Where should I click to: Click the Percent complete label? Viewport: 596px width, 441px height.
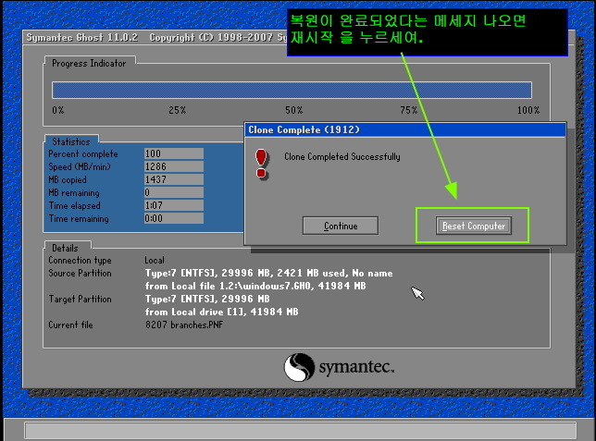pos(83,153)
